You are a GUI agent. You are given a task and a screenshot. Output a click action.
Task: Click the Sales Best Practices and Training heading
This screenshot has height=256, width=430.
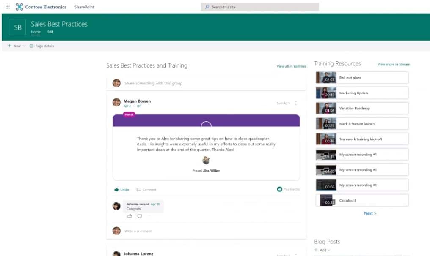click(147, 65)
